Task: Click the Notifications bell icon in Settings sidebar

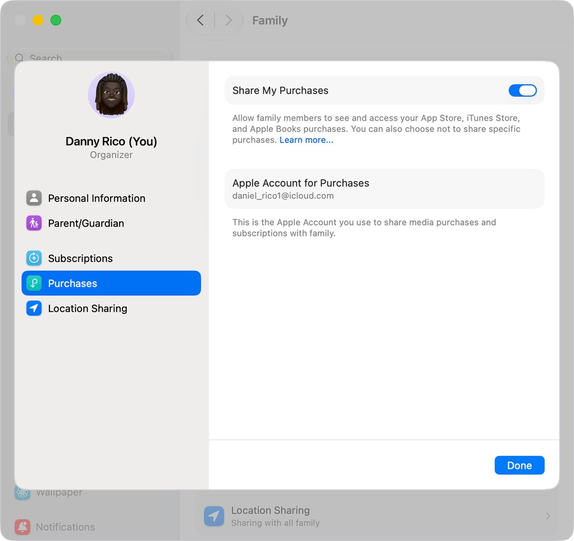Action: click(22, 527)
